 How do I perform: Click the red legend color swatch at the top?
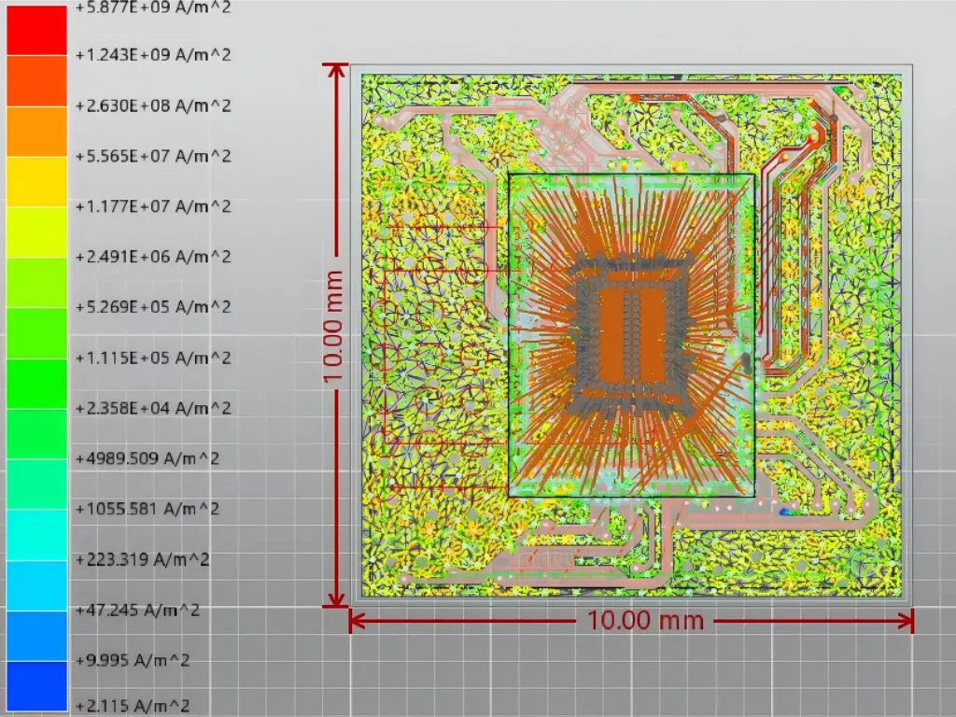point(36,31)
